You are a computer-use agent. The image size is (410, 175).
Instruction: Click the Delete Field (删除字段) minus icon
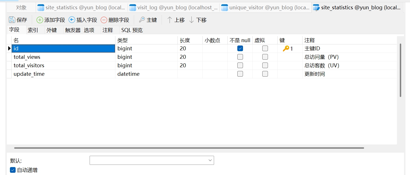click(104, 20)
